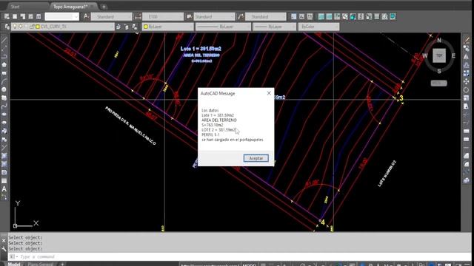Toggle layer on/off light bulb for CVL_CURV_TX
474x266 pixels.
(x=15, y=27)
